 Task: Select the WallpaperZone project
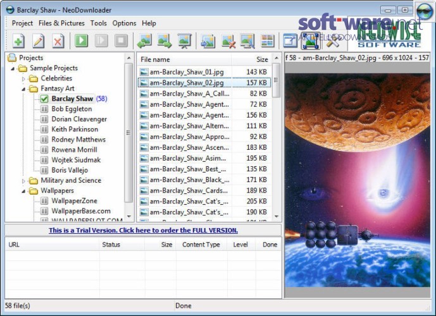pos(74,201)
